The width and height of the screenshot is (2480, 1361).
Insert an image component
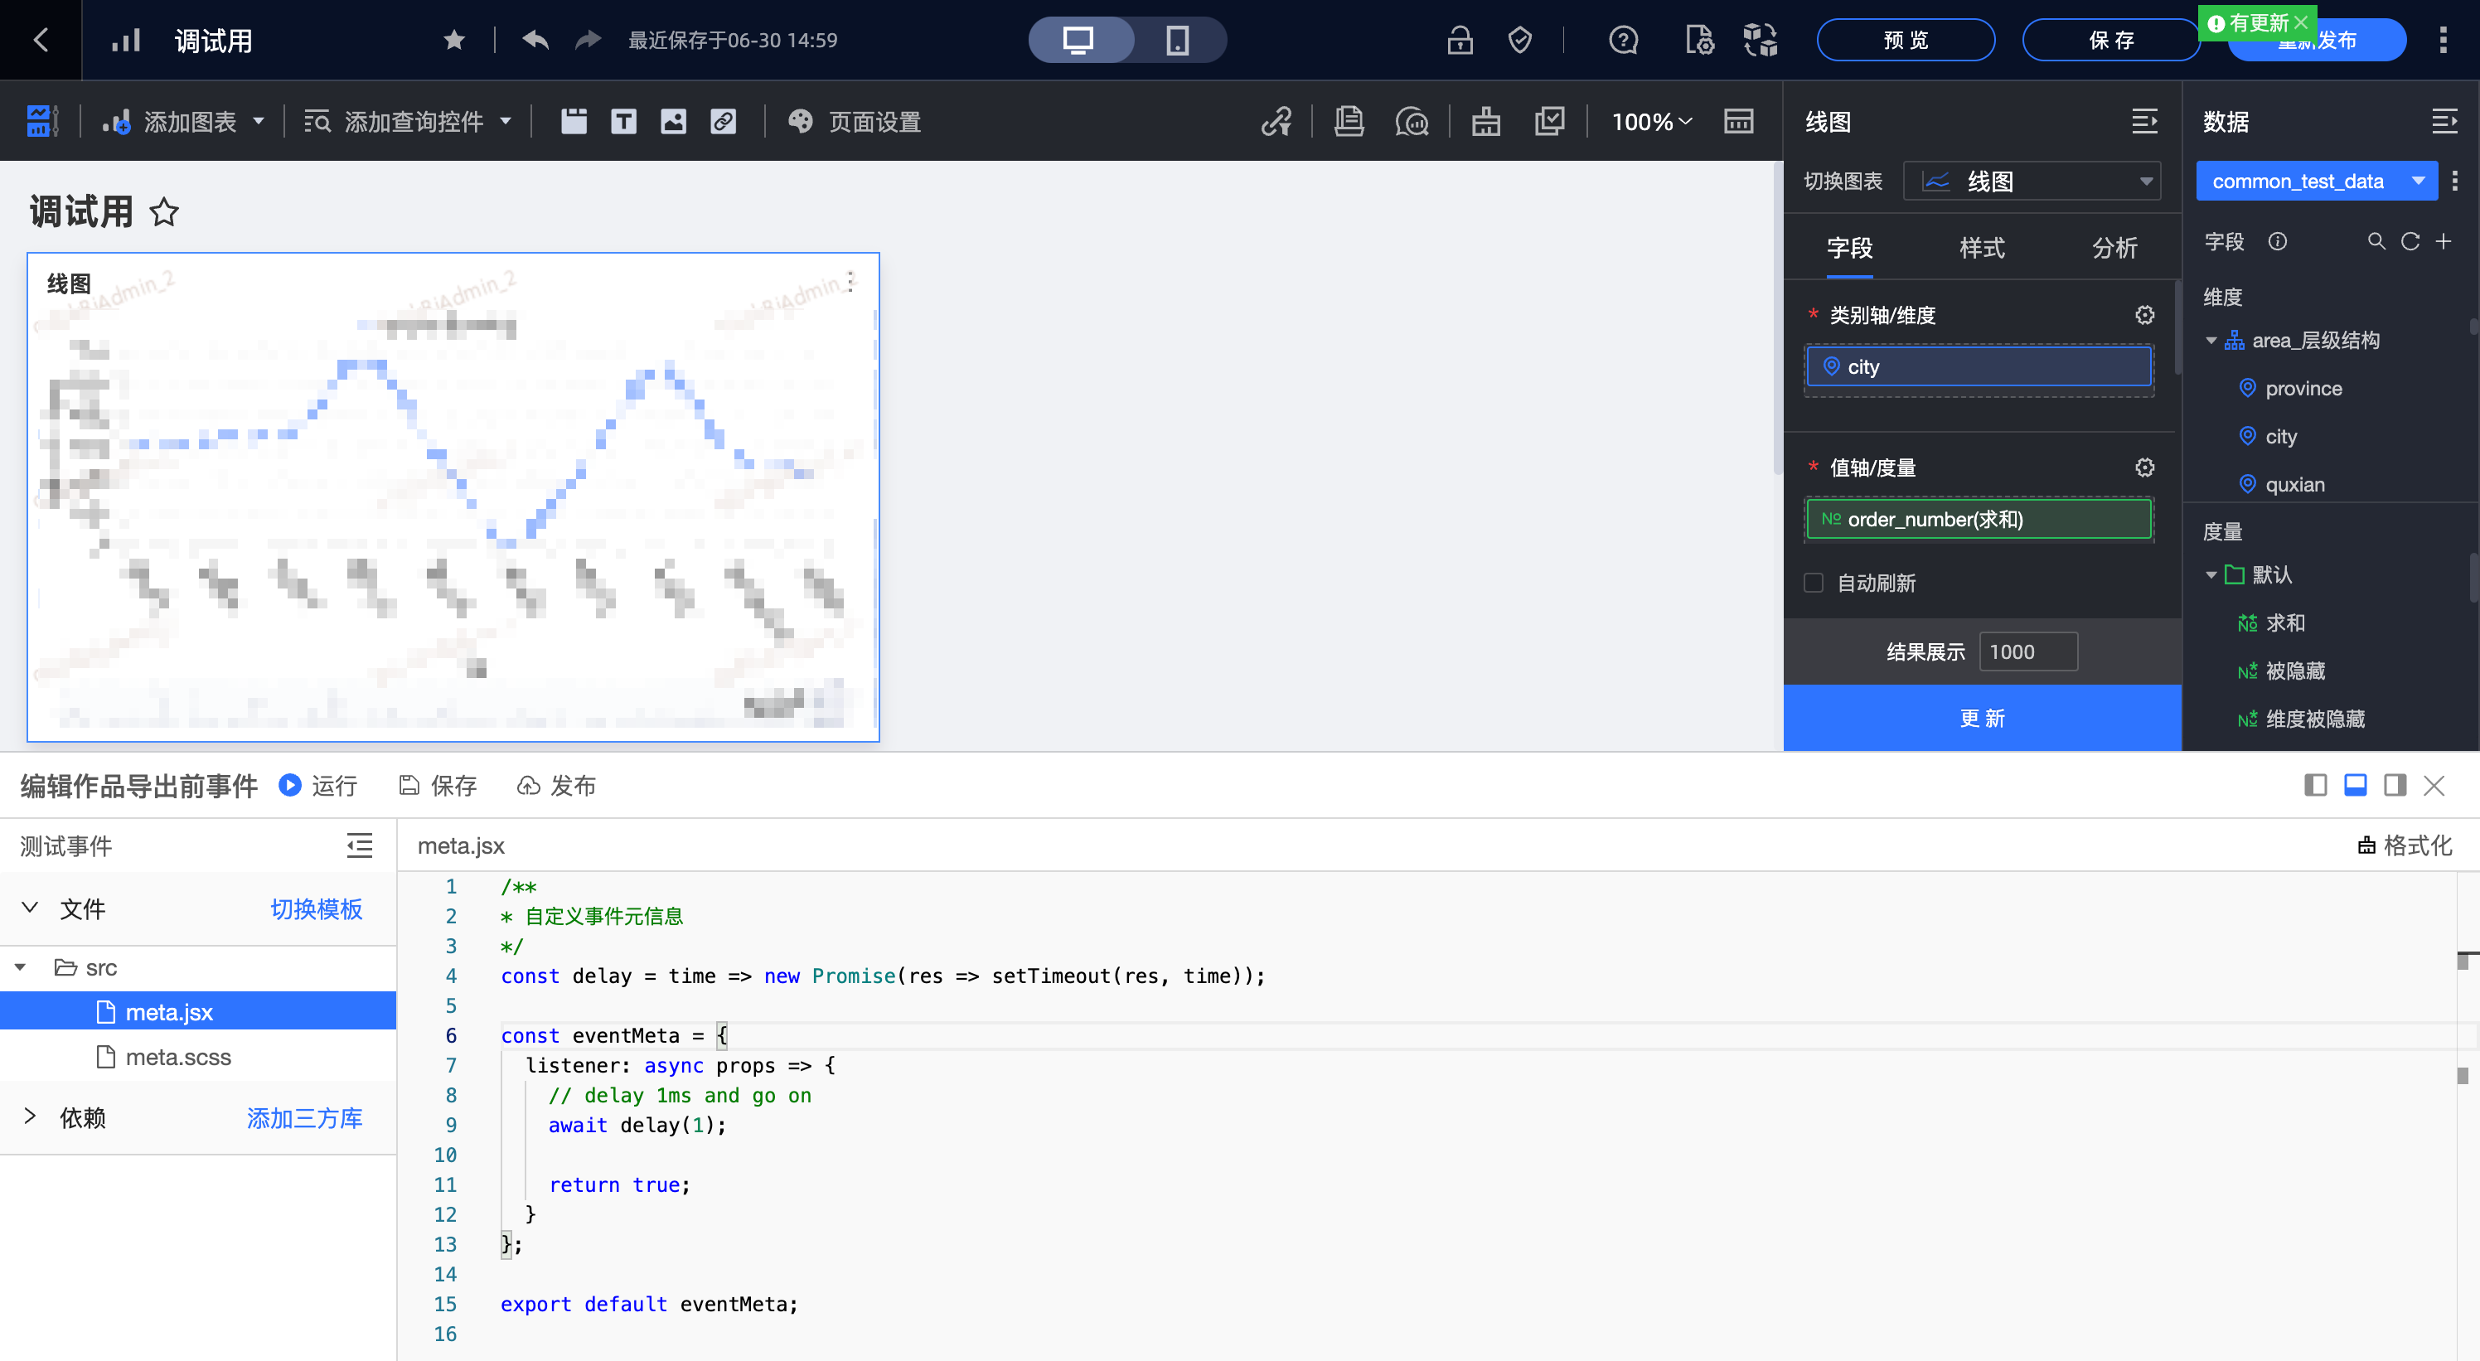pos(673,121)
